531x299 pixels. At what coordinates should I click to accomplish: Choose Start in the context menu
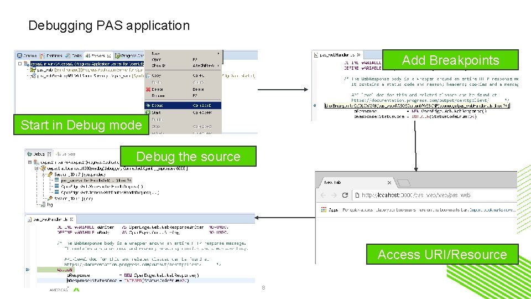(183, 112)
